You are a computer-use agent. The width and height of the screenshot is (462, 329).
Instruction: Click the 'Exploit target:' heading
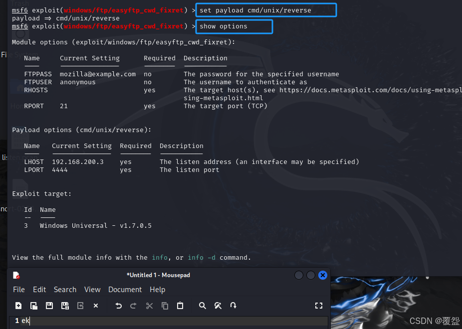coord(41,193)
